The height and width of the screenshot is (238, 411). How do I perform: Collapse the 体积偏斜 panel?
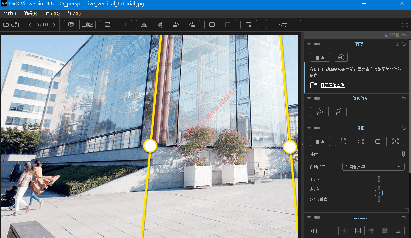pyautogui.click(x=309, y=98)
